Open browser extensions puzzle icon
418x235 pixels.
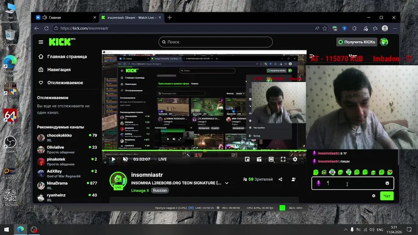[x=354, y=28]
